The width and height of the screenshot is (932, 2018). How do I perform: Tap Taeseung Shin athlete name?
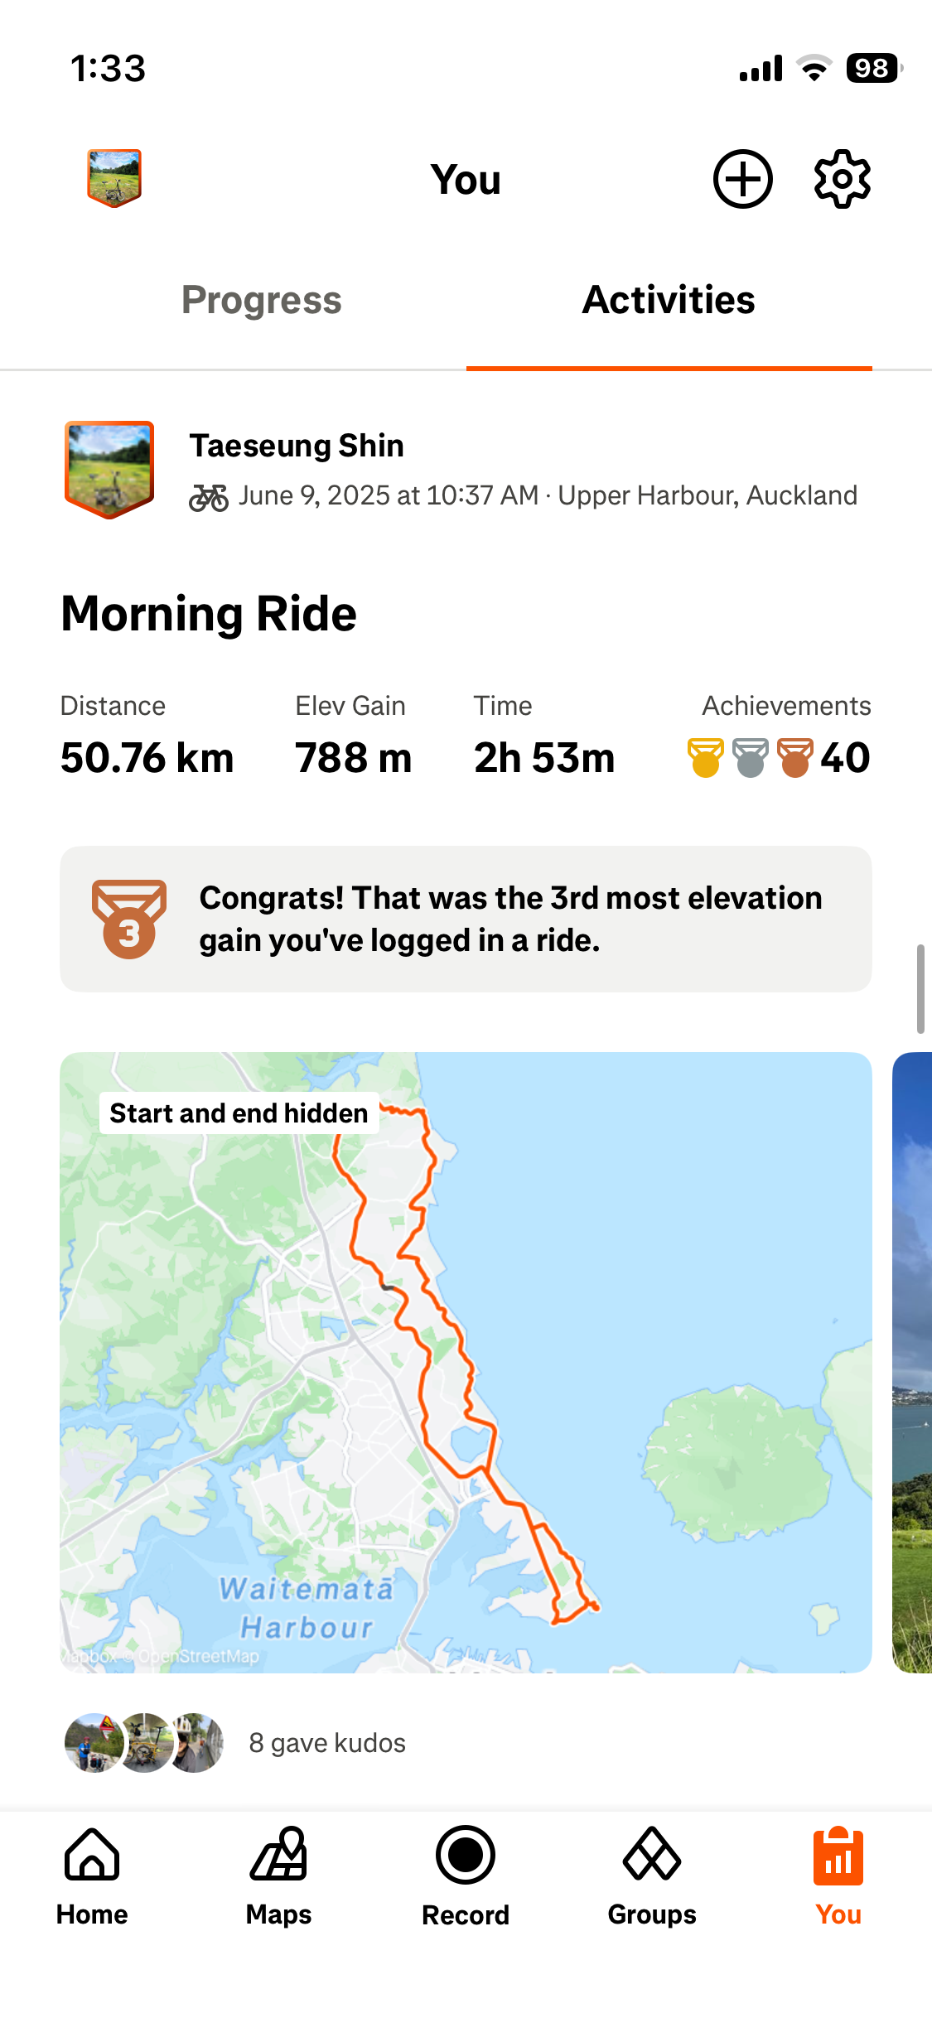297,446
